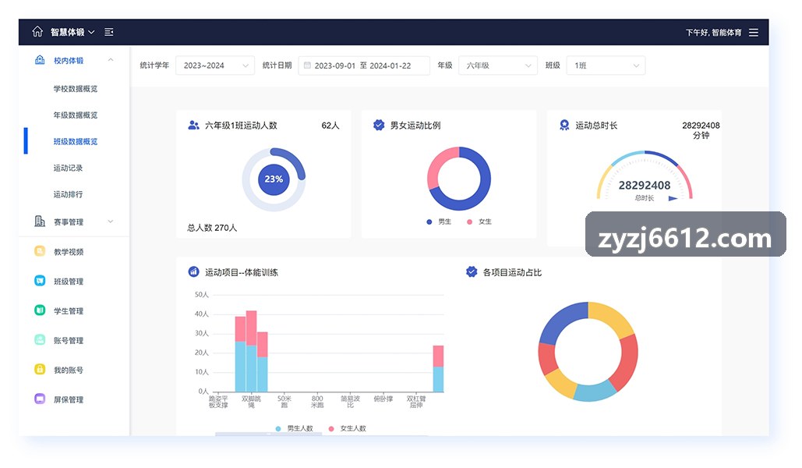Open the 统计学年 2023~2024 dropdown
Image resolution: width=802 pixels, height=468 pixels.
[x=215, y=66]
